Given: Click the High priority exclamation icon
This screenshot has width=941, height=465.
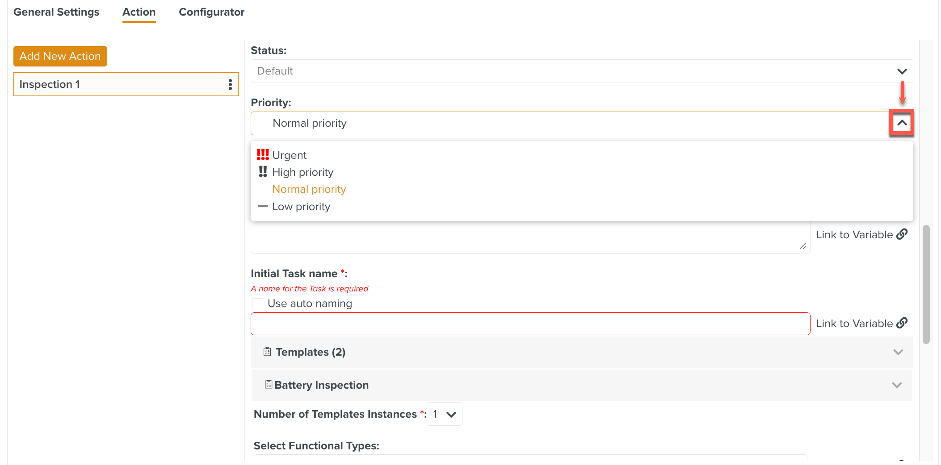Looking at the screenshot, I should pos(263,172).
